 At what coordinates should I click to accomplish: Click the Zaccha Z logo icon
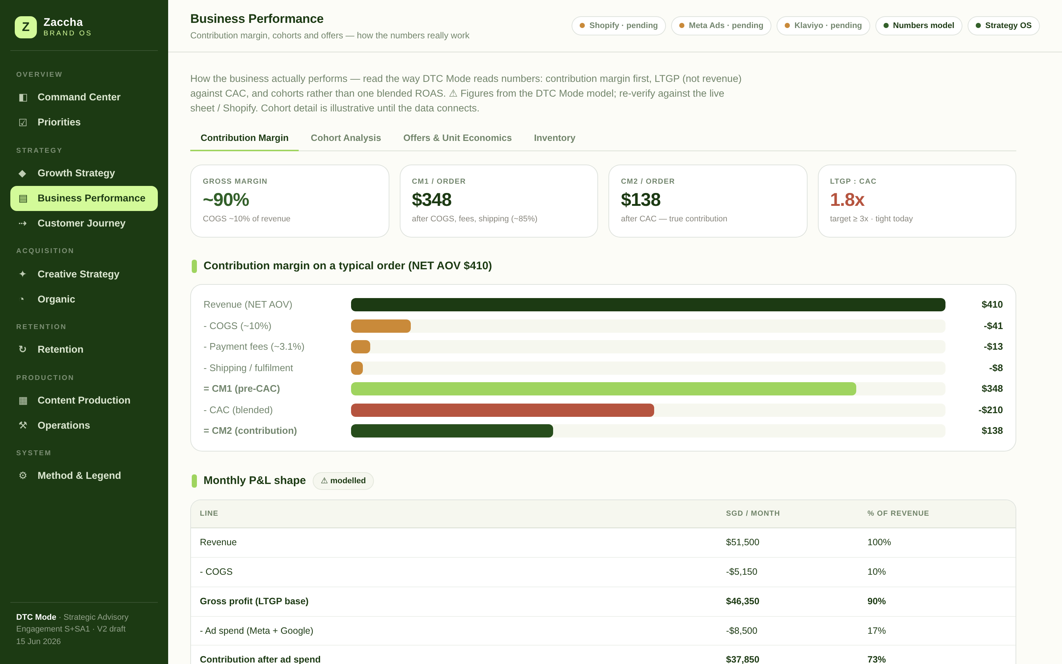25,27
